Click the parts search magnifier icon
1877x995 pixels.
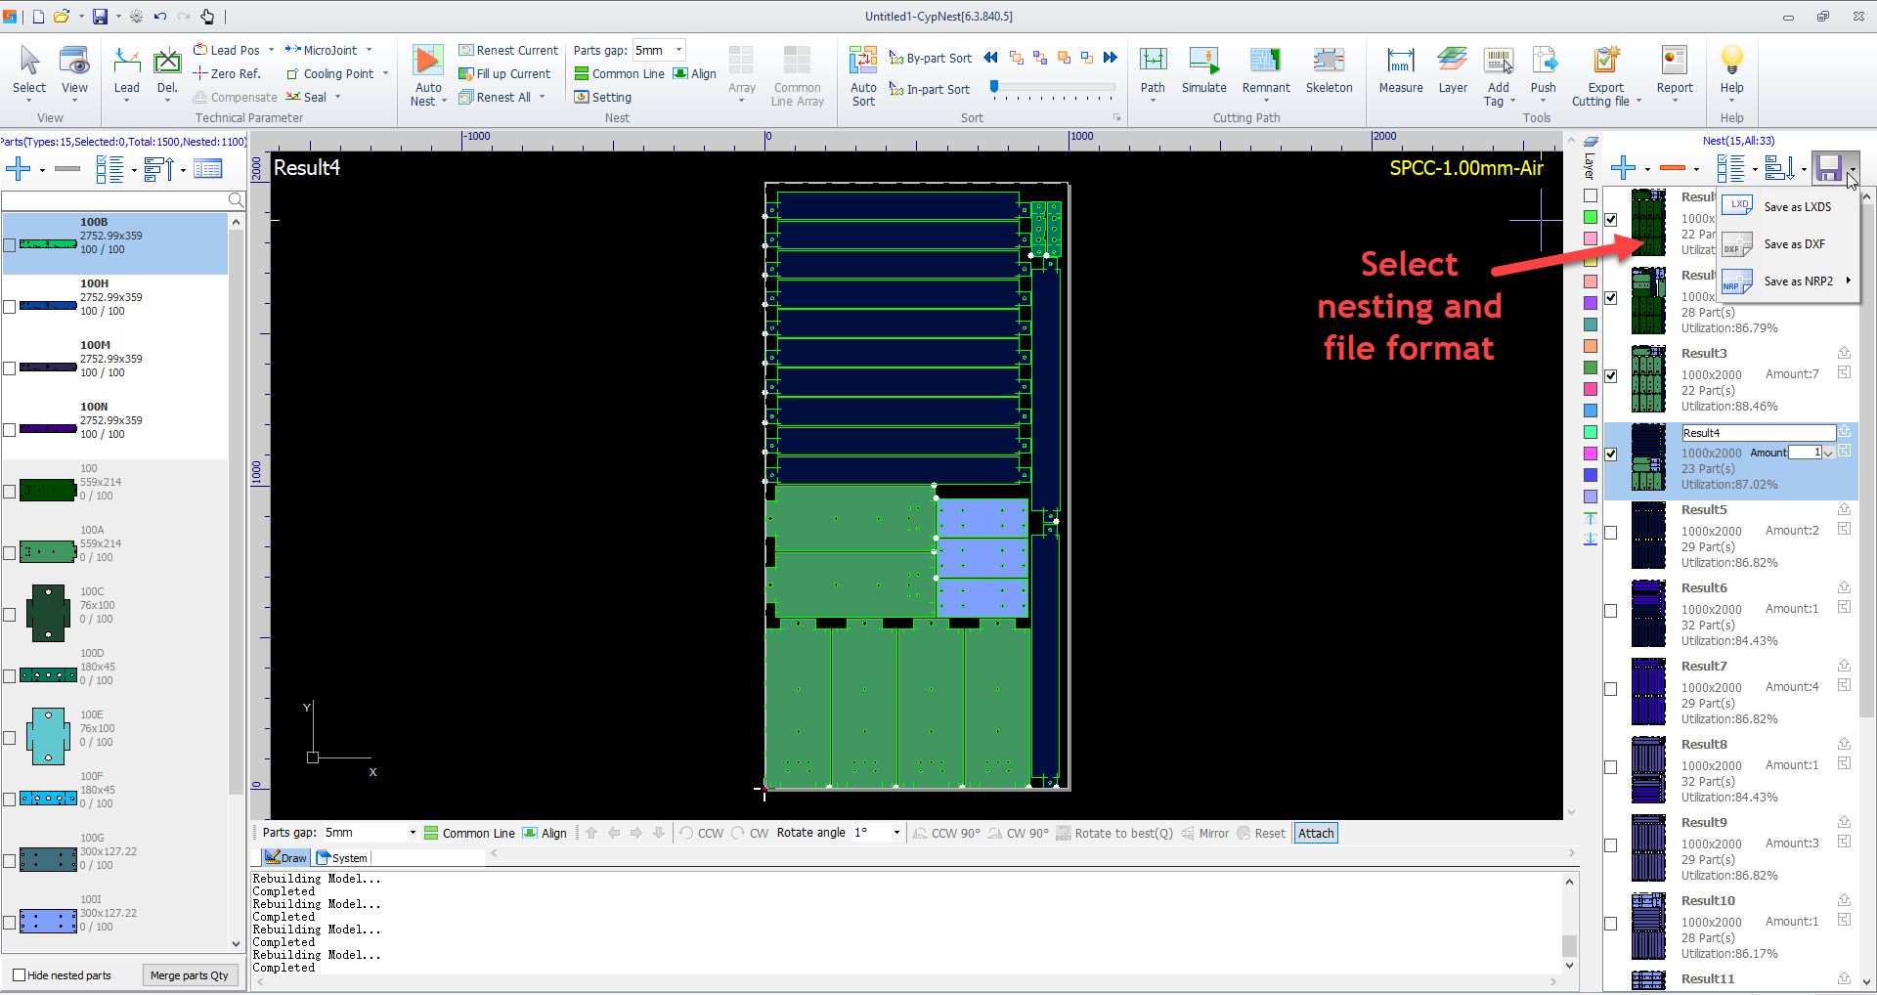236,200
